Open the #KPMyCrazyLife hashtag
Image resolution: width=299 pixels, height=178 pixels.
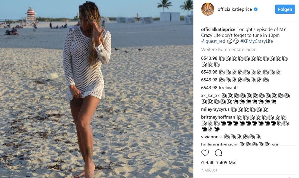[x=256, y=41]
